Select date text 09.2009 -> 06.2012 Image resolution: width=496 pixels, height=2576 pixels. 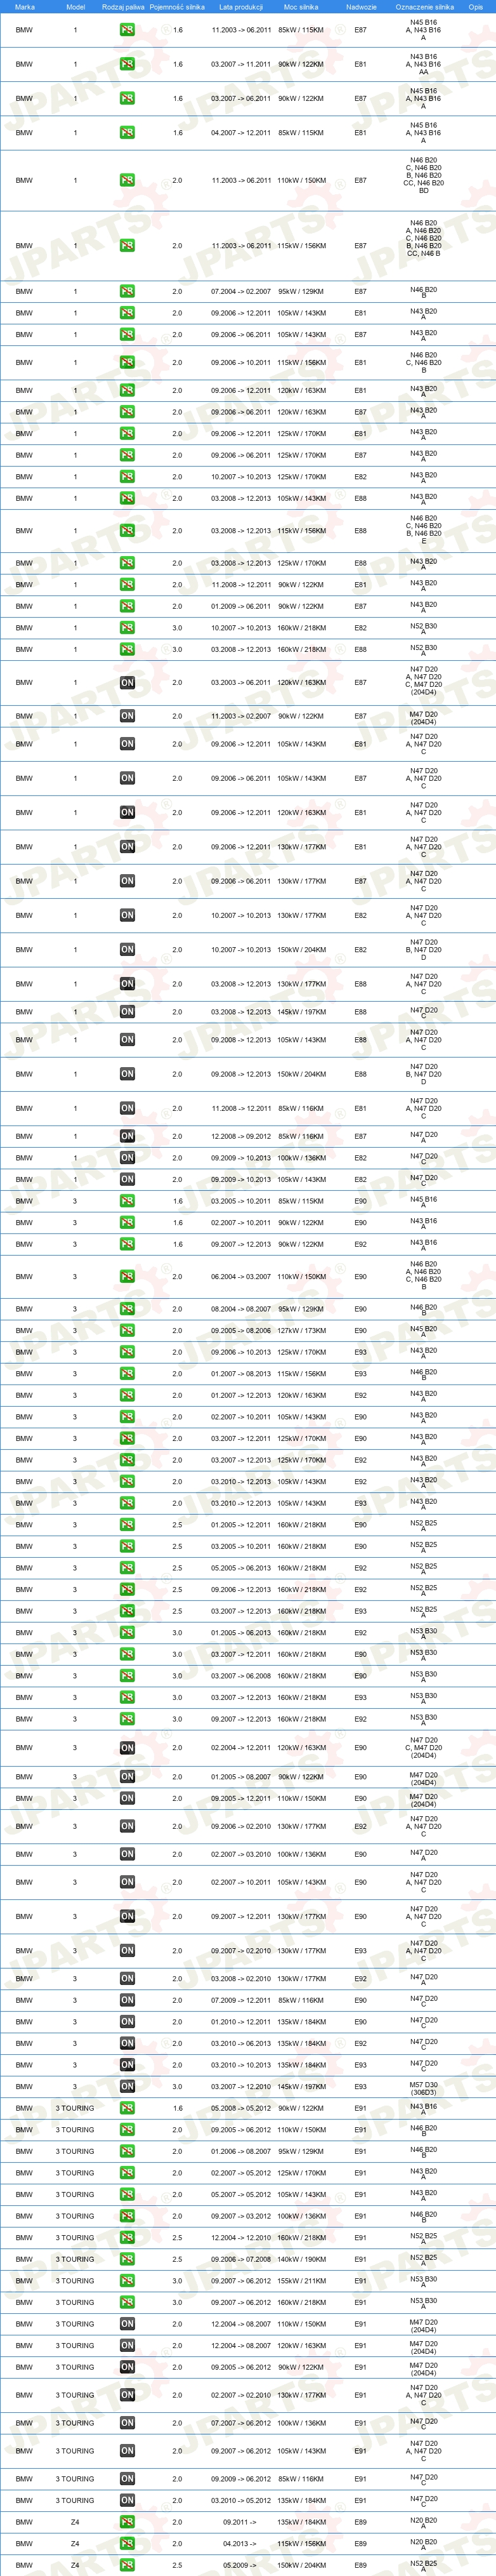[x=241, y=2479]
